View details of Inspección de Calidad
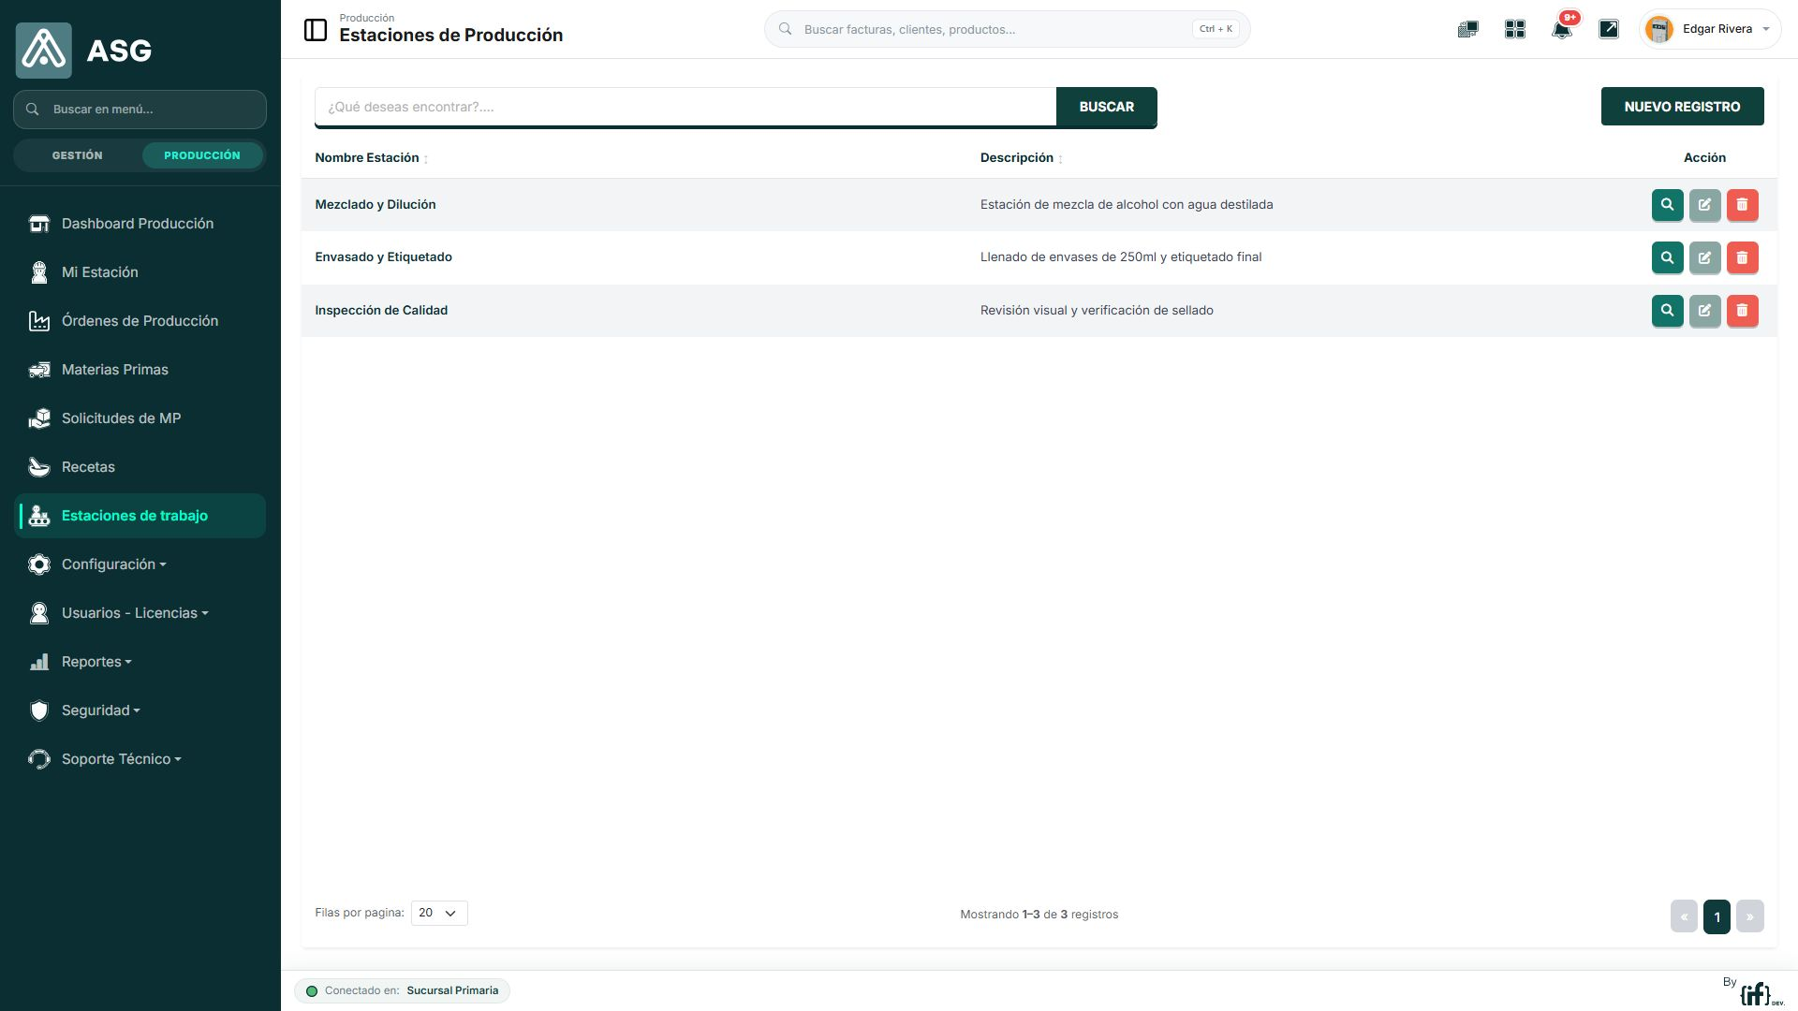This screenshot has width=1798, height=1011. click(x=1667, y=311)
